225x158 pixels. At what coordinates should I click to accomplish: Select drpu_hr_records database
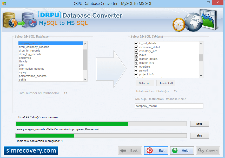51,51
